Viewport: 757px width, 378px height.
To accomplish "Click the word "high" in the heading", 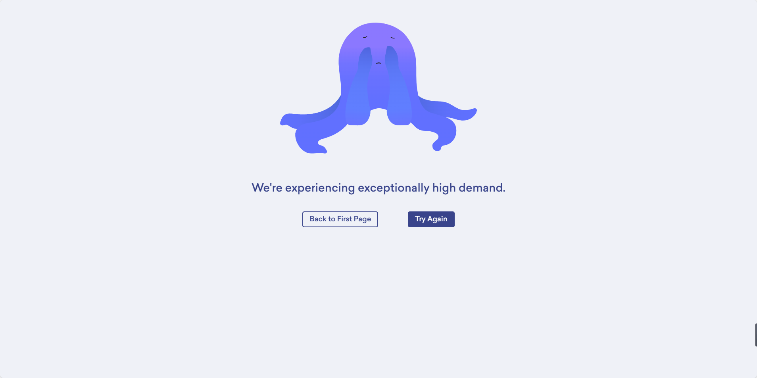I will coord(444,188).
